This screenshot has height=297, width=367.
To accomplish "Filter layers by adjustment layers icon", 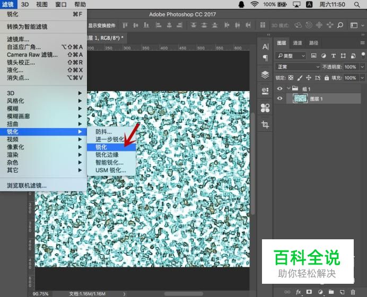I will (324, 56).
